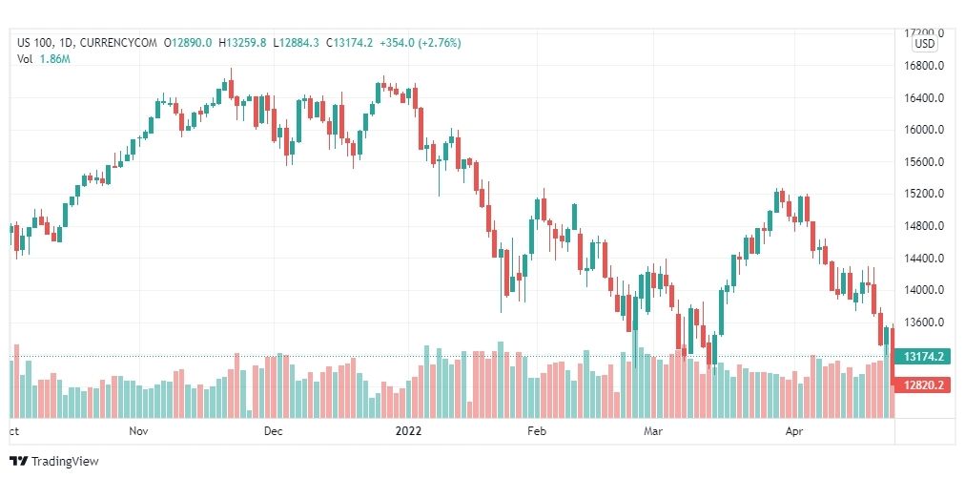This screenshot has width=965, height=478.
Task: Click the US 100 symbol title
Action: tap(33, 43)
